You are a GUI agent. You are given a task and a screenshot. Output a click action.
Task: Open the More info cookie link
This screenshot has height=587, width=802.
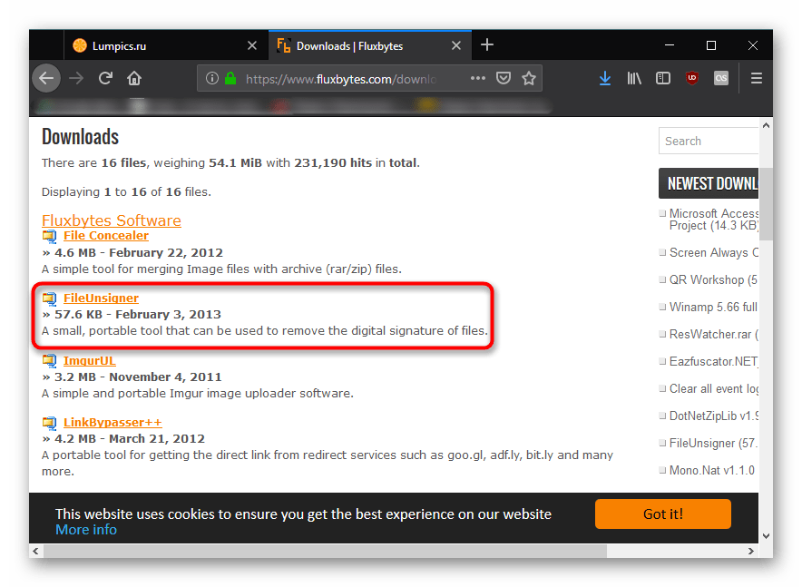click(x=86, y=530)
